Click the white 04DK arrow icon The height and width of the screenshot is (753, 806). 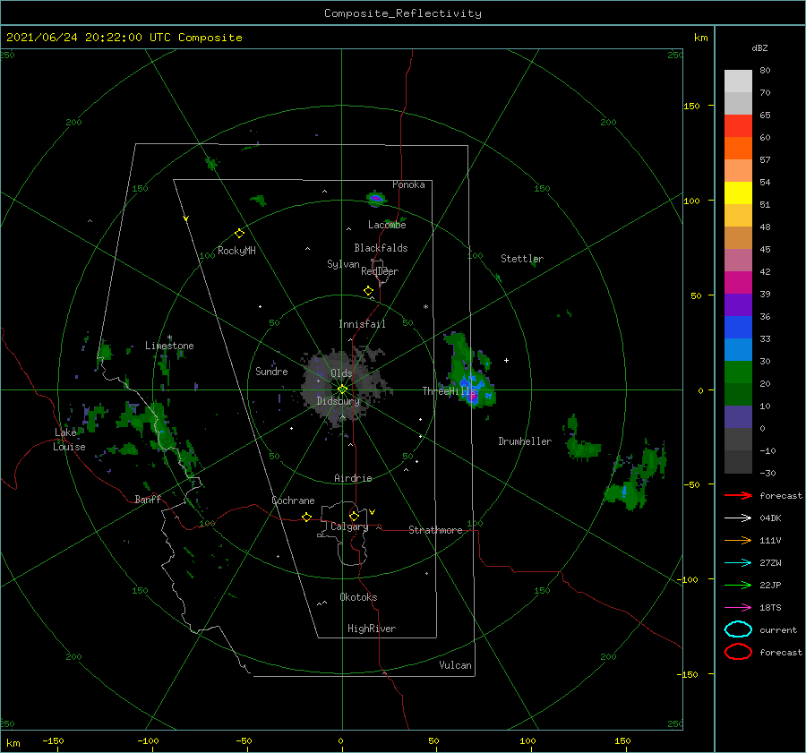coord(738,518)
